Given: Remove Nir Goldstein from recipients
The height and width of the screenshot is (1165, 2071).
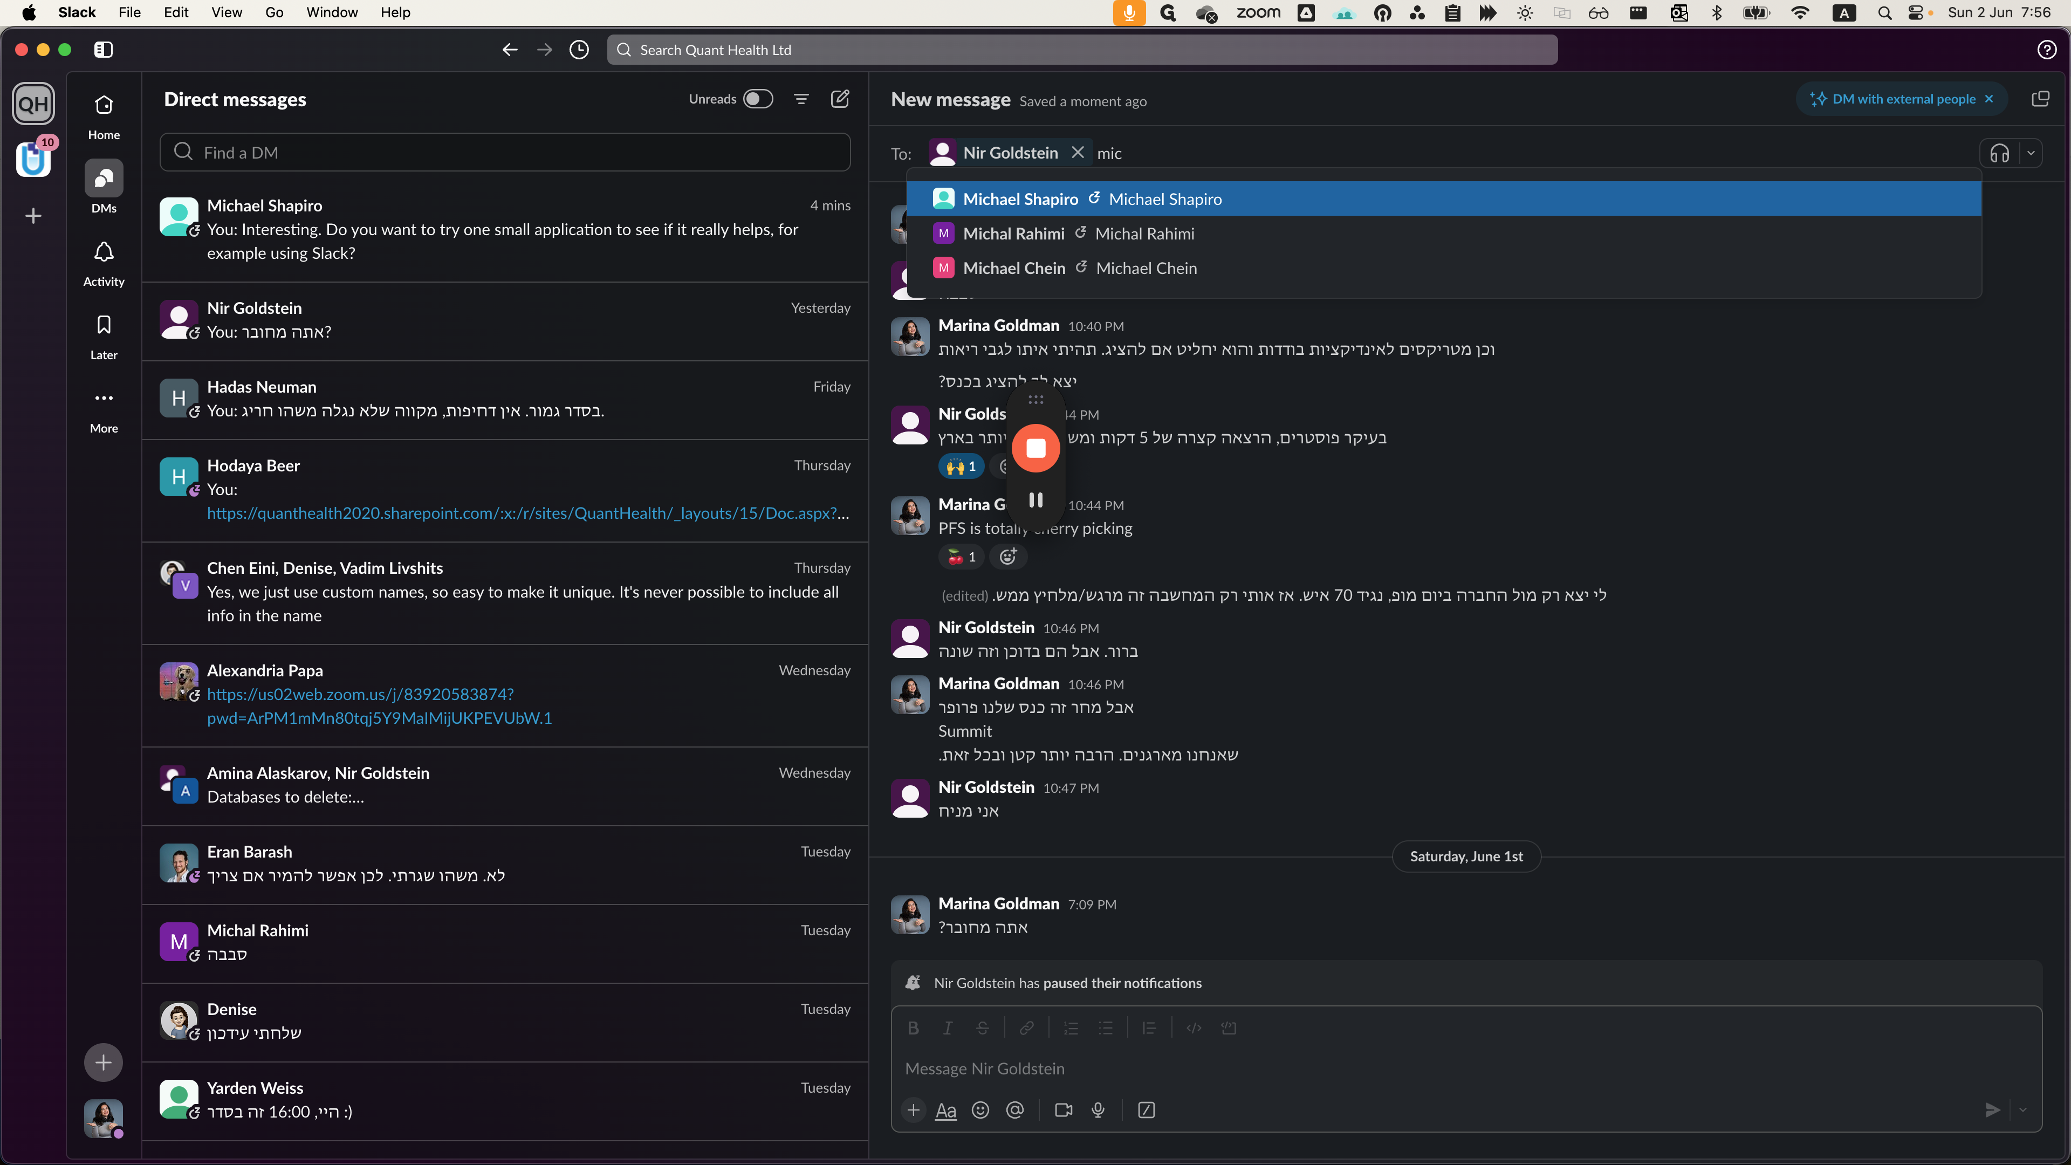Looking at the screenshot, I should (1078, 153).
